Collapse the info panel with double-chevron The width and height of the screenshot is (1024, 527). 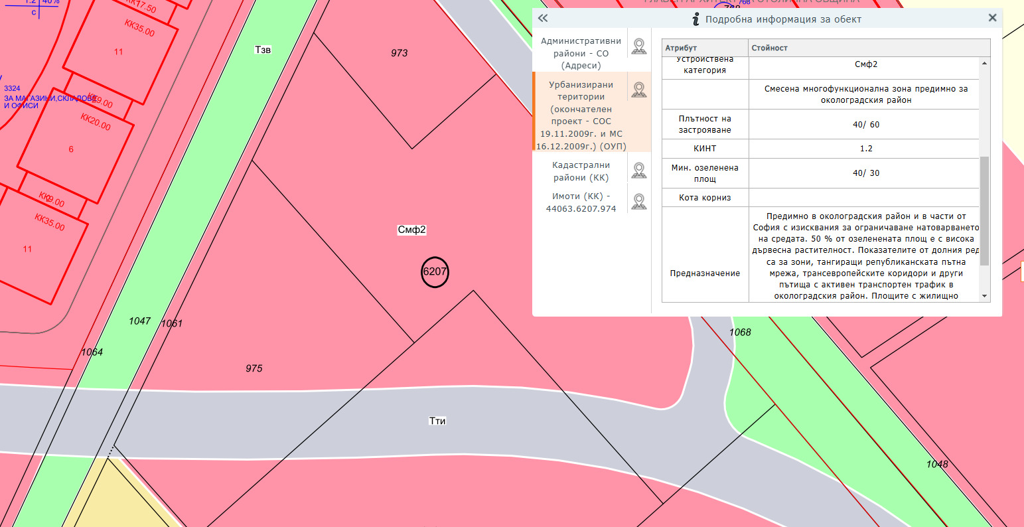543,19
